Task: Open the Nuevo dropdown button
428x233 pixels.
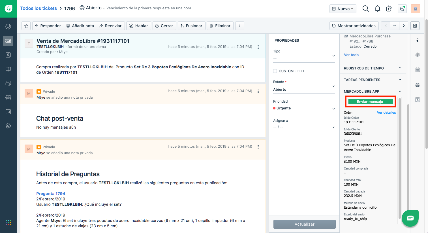Action: (x=343, y=9)
